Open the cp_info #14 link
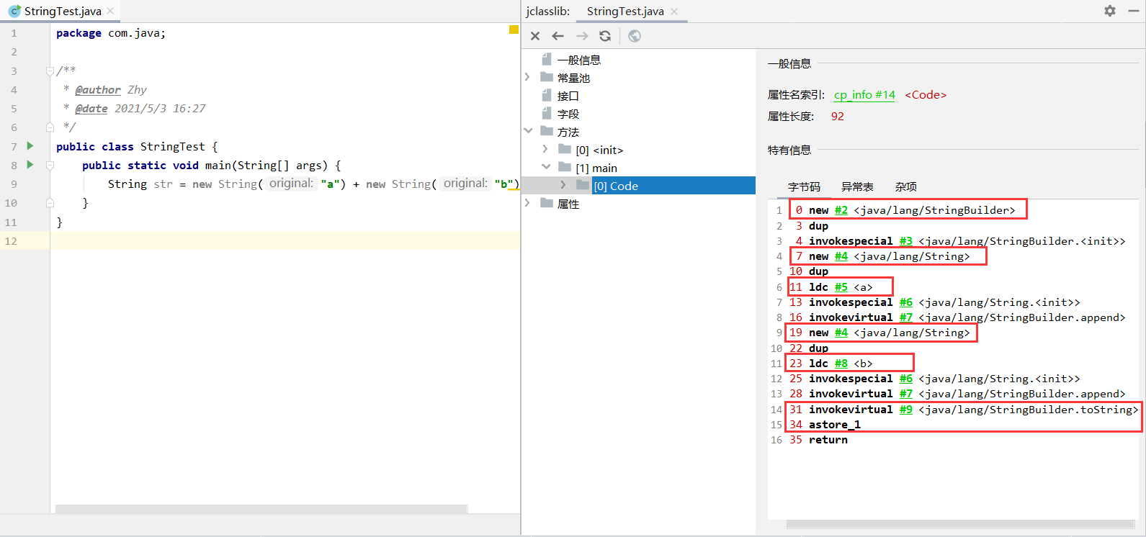 point(864,95)
